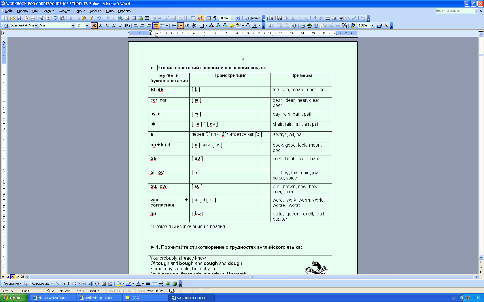
Task: Expand line spacing dropdown arrow
Action: 167,26
